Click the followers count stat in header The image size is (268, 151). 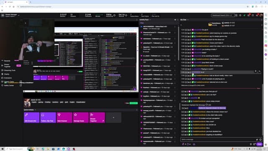click(x=88, y=15)
